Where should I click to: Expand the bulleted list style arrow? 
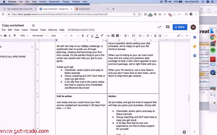[x=151, y=36]
